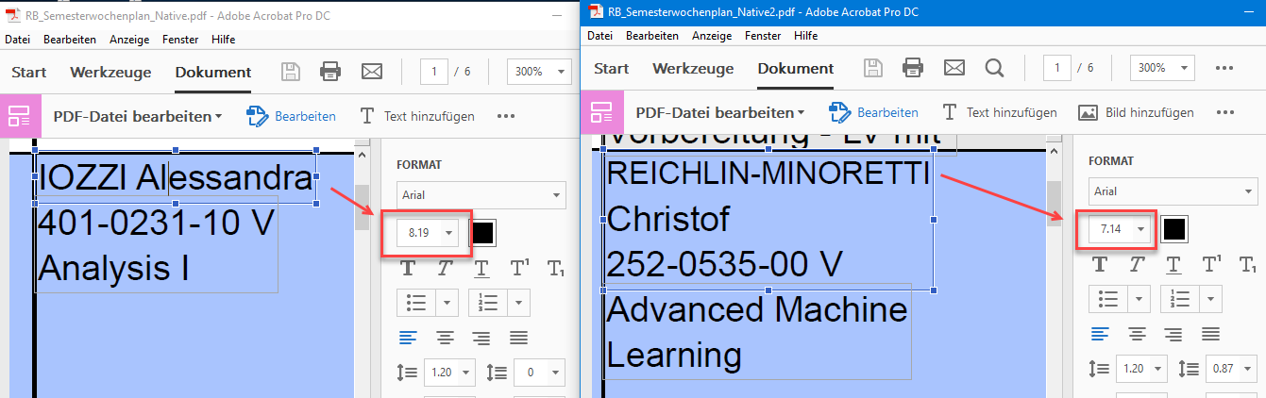The width and height of the screenshot is (1266, 398).
Task: Center-align text in the panel with size 8.19
Action: [444, 337]
